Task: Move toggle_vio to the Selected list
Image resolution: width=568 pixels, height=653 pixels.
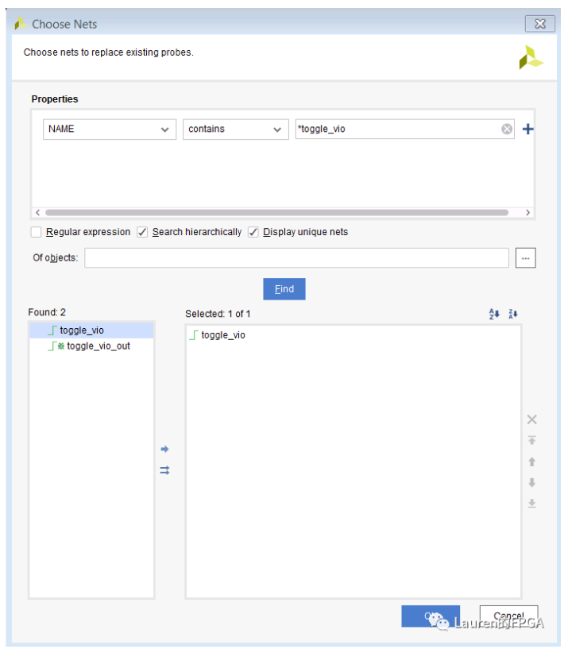Action: tap(164, 449)
